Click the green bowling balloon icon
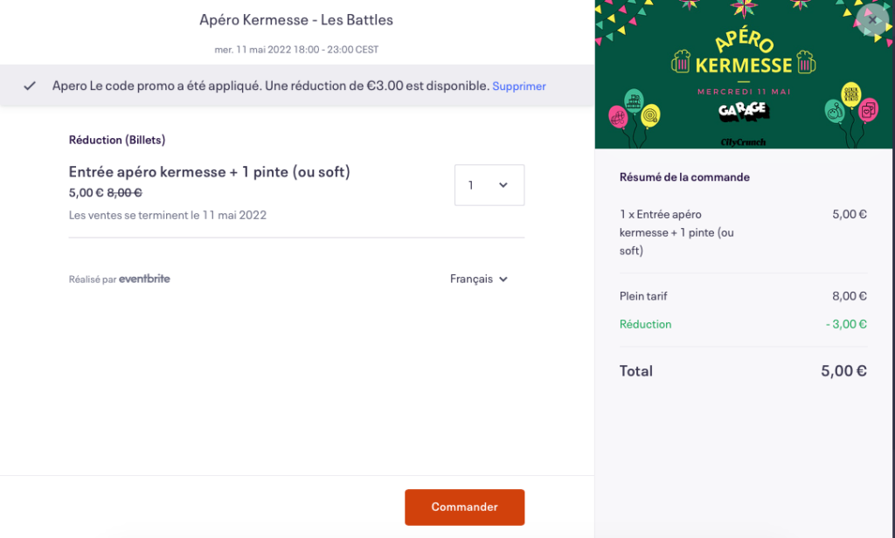Viewport: 895px width, 538px height. click(x=836, y=110)
